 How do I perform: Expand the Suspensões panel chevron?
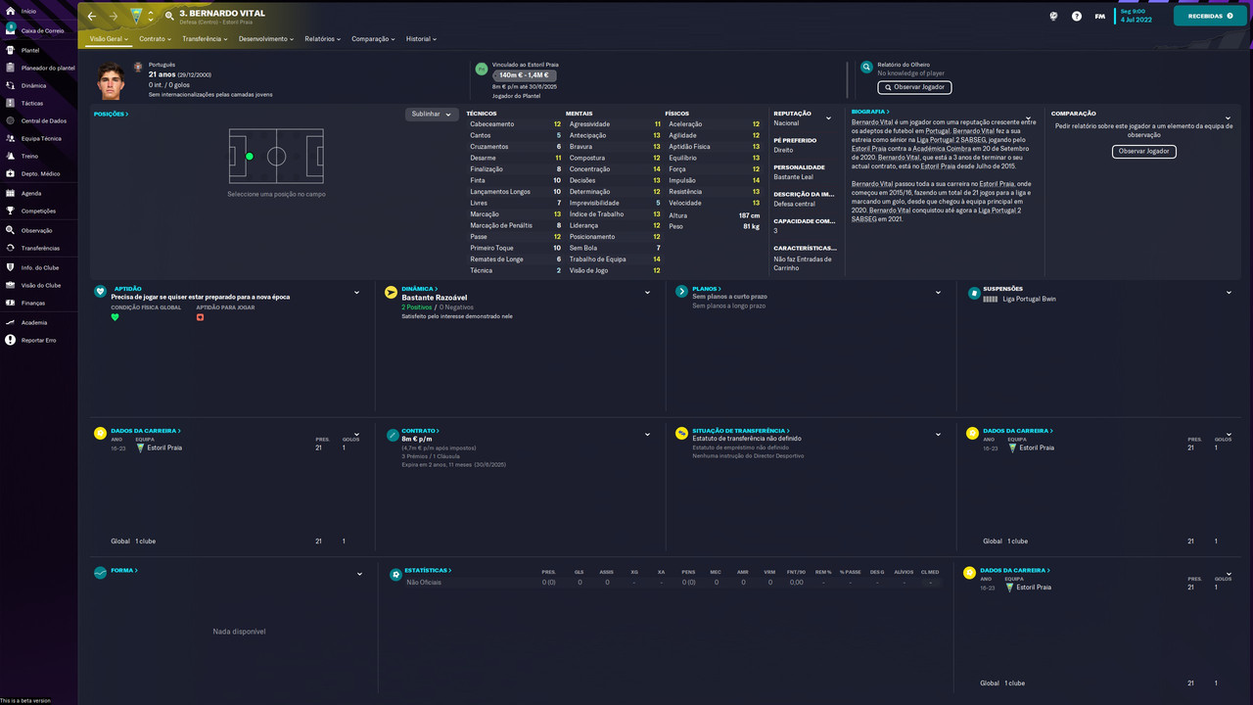[x=1229, y=293]
